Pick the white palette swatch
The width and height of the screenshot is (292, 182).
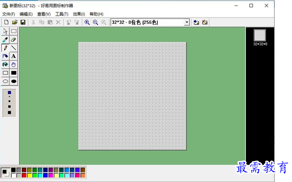tap(13, 175)
